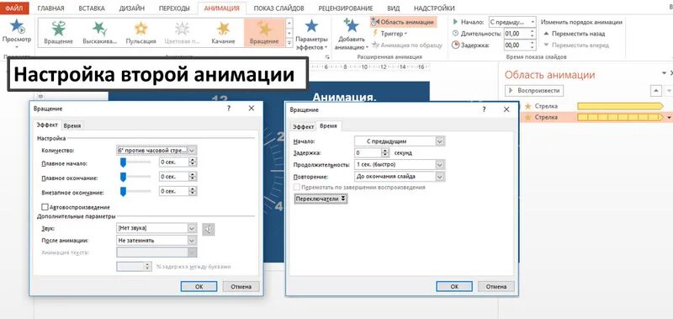Switch to the РЕЦЕНЗИРОВАНИЕ ribbon tab
The height and width of the screenshot is (319, 673).
pyautogui.click(x=347, y=8)
